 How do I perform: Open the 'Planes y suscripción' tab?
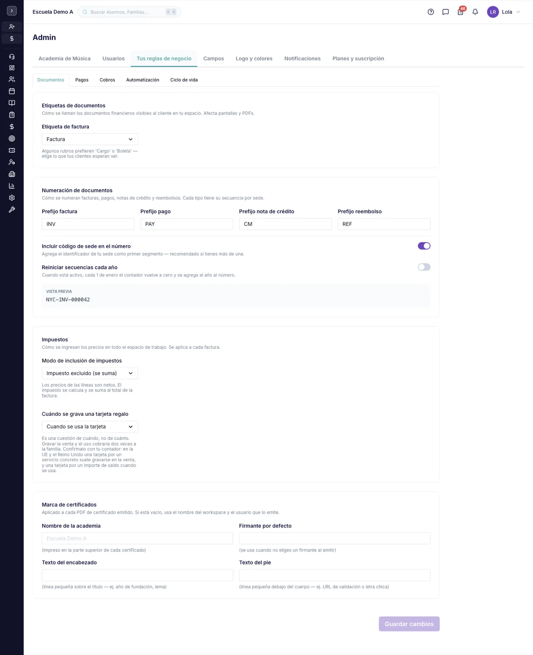tap(358, 59)
